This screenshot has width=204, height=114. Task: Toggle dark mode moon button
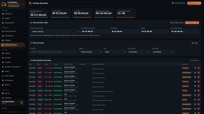tap(21, 103)
